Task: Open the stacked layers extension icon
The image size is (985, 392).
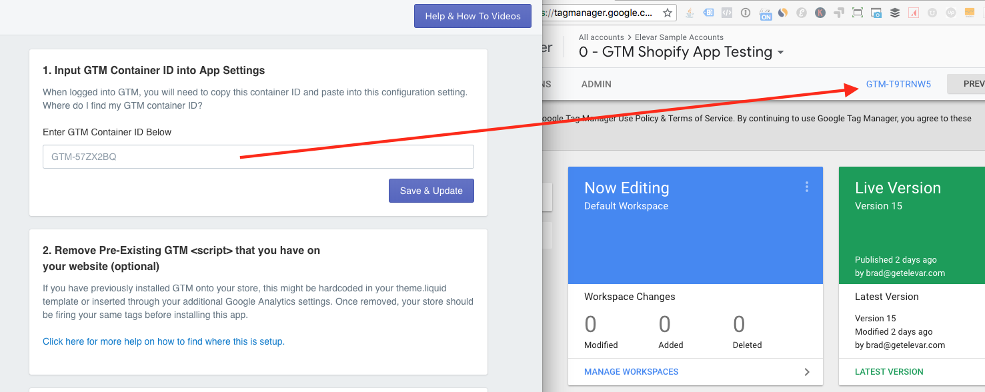Action: [x=895, y=13]
